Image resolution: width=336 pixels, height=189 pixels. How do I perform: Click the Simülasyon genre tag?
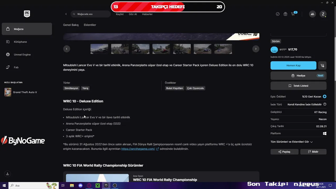tap(71, 88)
